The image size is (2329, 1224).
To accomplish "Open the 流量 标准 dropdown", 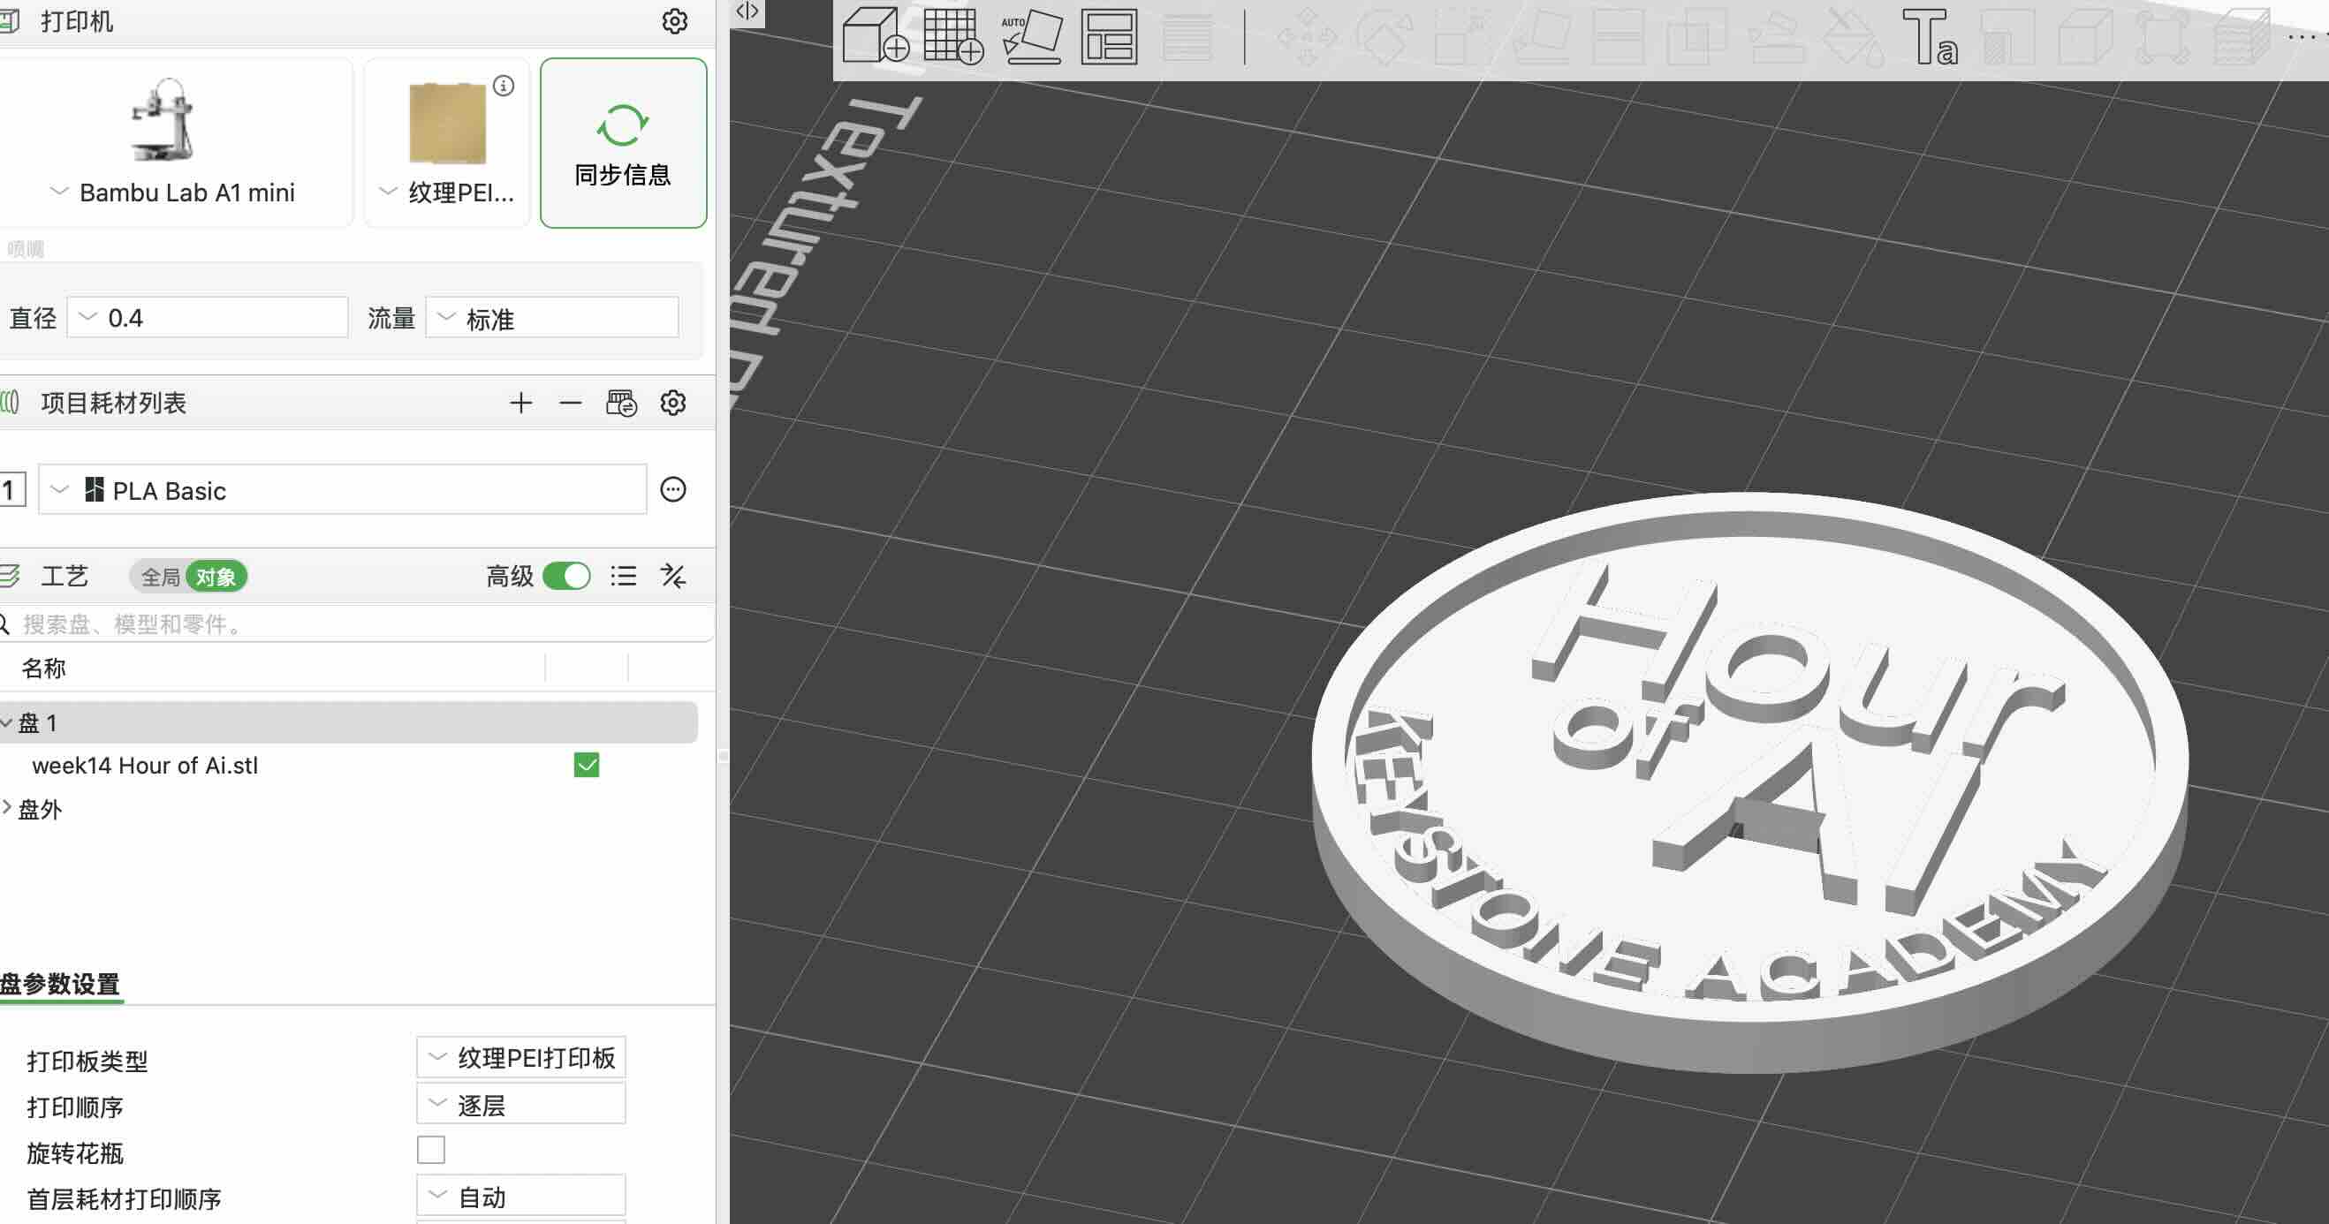I will coord(552,318).
